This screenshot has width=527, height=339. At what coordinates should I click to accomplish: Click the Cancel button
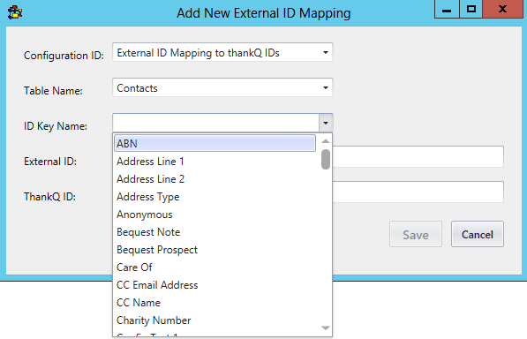pyautogui.click(x=478, y=234)
